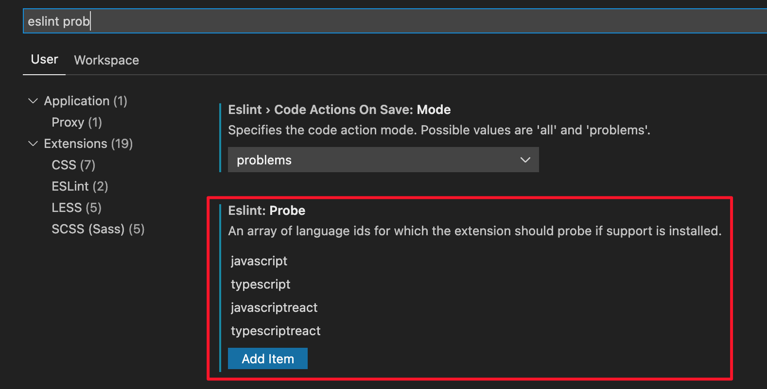
Task: Select the Application (1) category label
Action: 86,101
